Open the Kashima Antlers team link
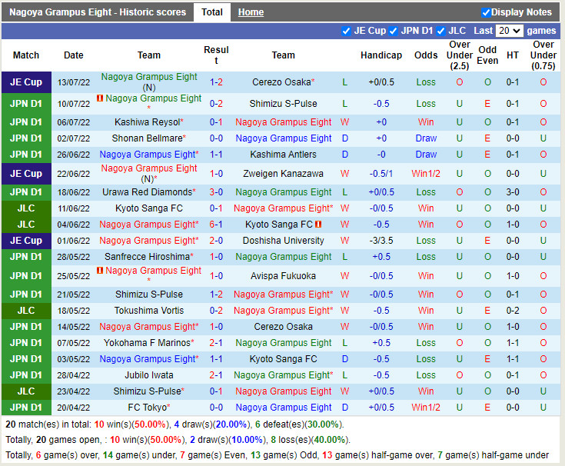The width and height of the screenshot is (565, 466). [283, 155]
